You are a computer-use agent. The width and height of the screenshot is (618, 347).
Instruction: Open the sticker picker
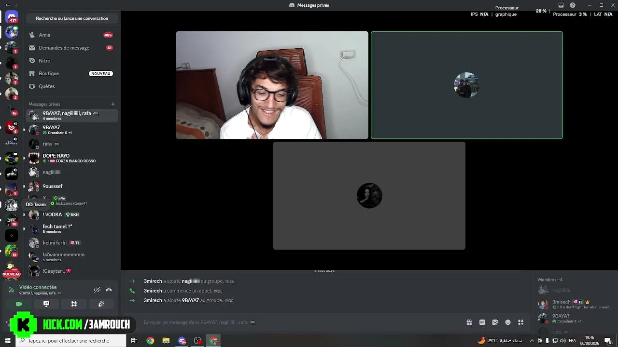coord(495,322)
